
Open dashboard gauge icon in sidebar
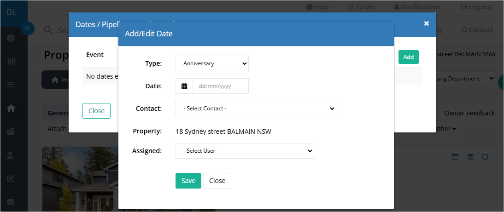click(11, 38)
